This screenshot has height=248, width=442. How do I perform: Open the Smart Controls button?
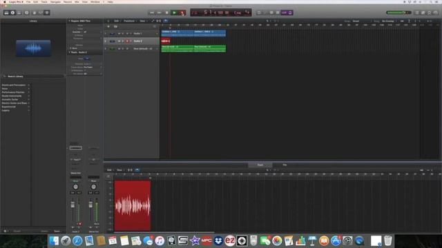click(35, 12)
